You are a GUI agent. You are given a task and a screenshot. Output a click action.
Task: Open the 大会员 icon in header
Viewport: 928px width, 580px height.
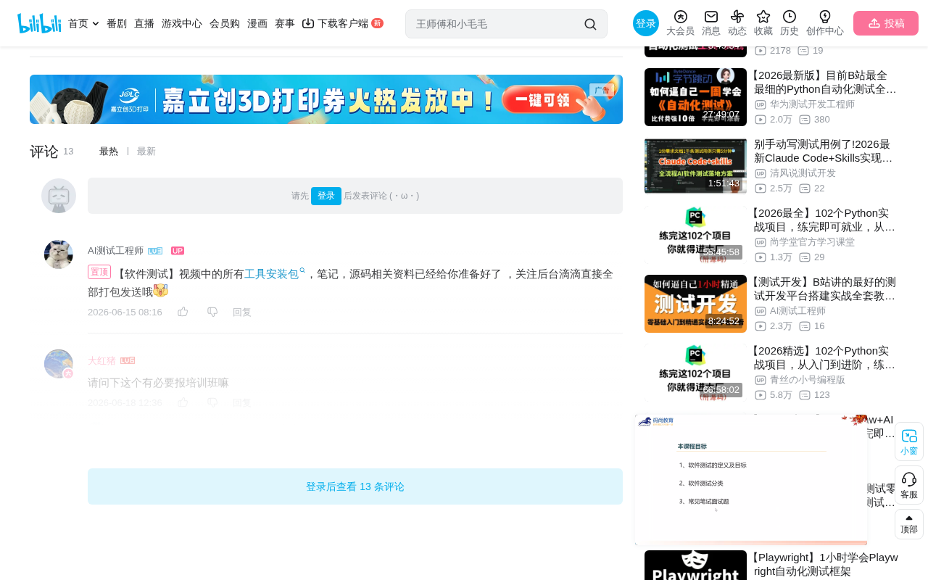[x=680, y=17]
